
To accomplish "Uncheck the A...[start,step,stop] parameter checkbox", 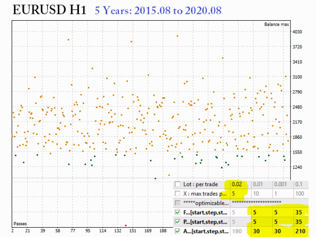I will click(178, 231).
